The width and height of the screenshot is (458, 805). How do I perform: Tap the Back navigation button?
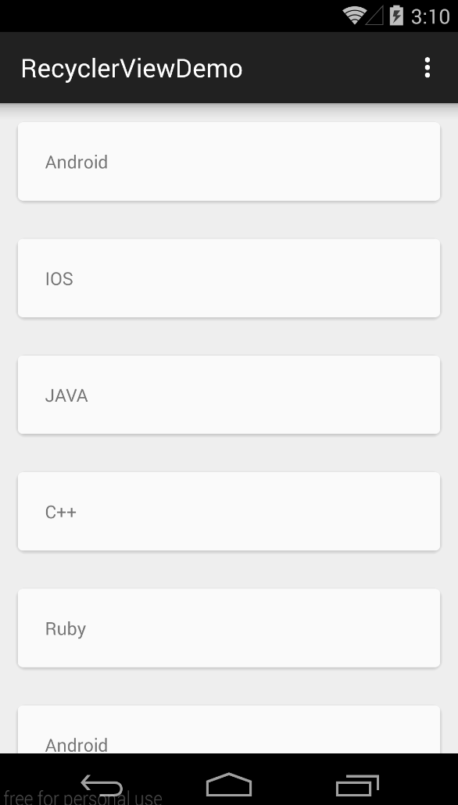point(102,786)
